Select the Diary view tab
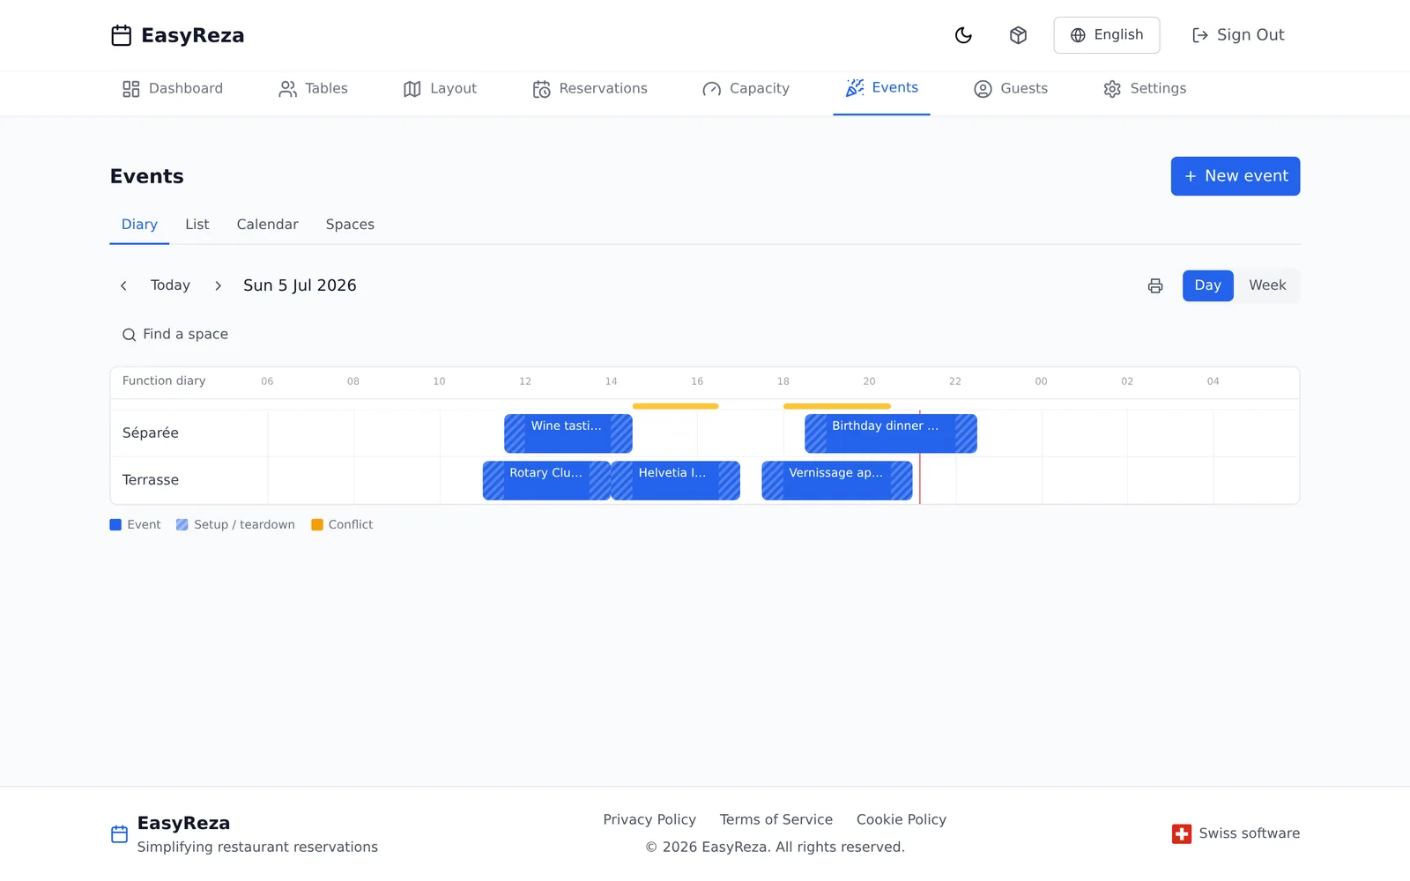Screen dimensions: 1410x881 click(139, 225)
